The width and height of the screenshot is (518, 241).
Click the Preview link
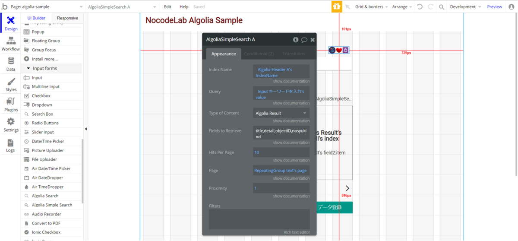495,7
